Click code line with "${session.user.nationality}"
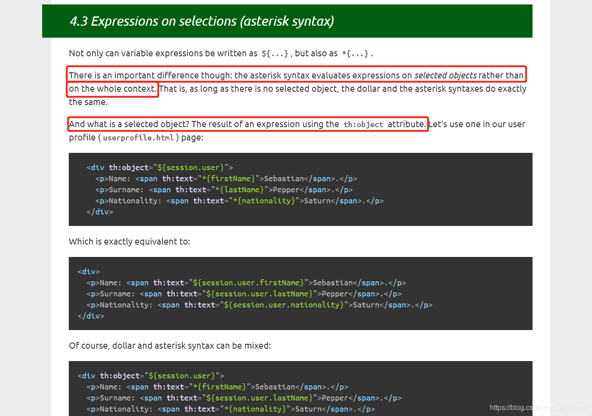This screenshot has width=592, height=416. (260, 305)
